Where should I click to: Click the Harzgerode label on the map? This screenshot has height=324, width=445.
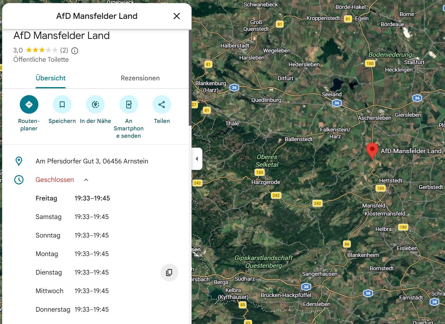266,182
